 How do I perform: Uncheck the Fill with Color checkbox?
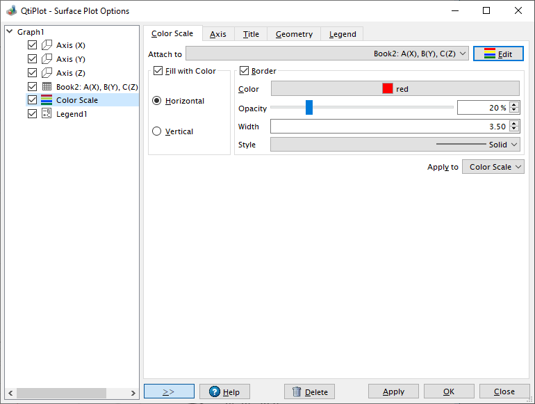click(x=158, y=71)
